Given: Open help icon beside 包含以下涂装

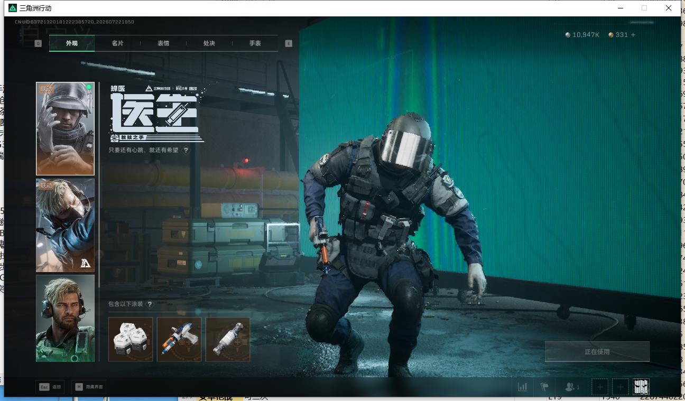Looking at the screenshot, I should pos(150,304).
